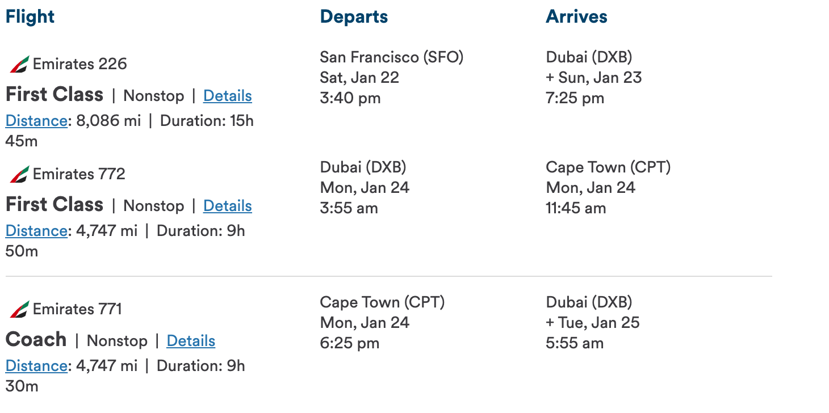Click the 5:55 am arrival time

(x=575, y=343)
